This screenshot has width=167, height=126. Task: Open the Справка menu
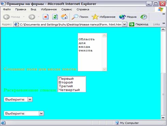83,9
